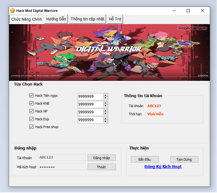This screenshot has width=217, height=193.
Task: Toggle the Hack Tiên ngọc checkbox
Action: [31, 95]
